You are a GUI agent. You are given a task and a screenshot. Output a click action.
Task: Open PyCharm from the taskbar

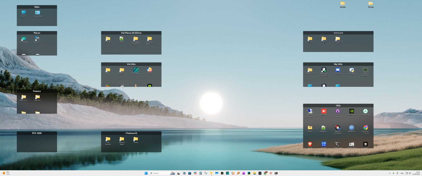tap(249, 173)
